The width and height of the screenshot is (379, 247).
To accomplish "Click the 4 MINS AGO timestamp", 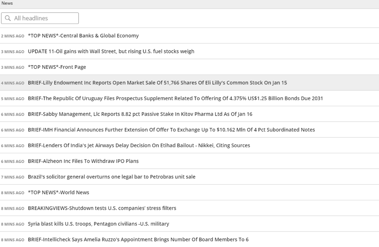I will click(12, 83).
